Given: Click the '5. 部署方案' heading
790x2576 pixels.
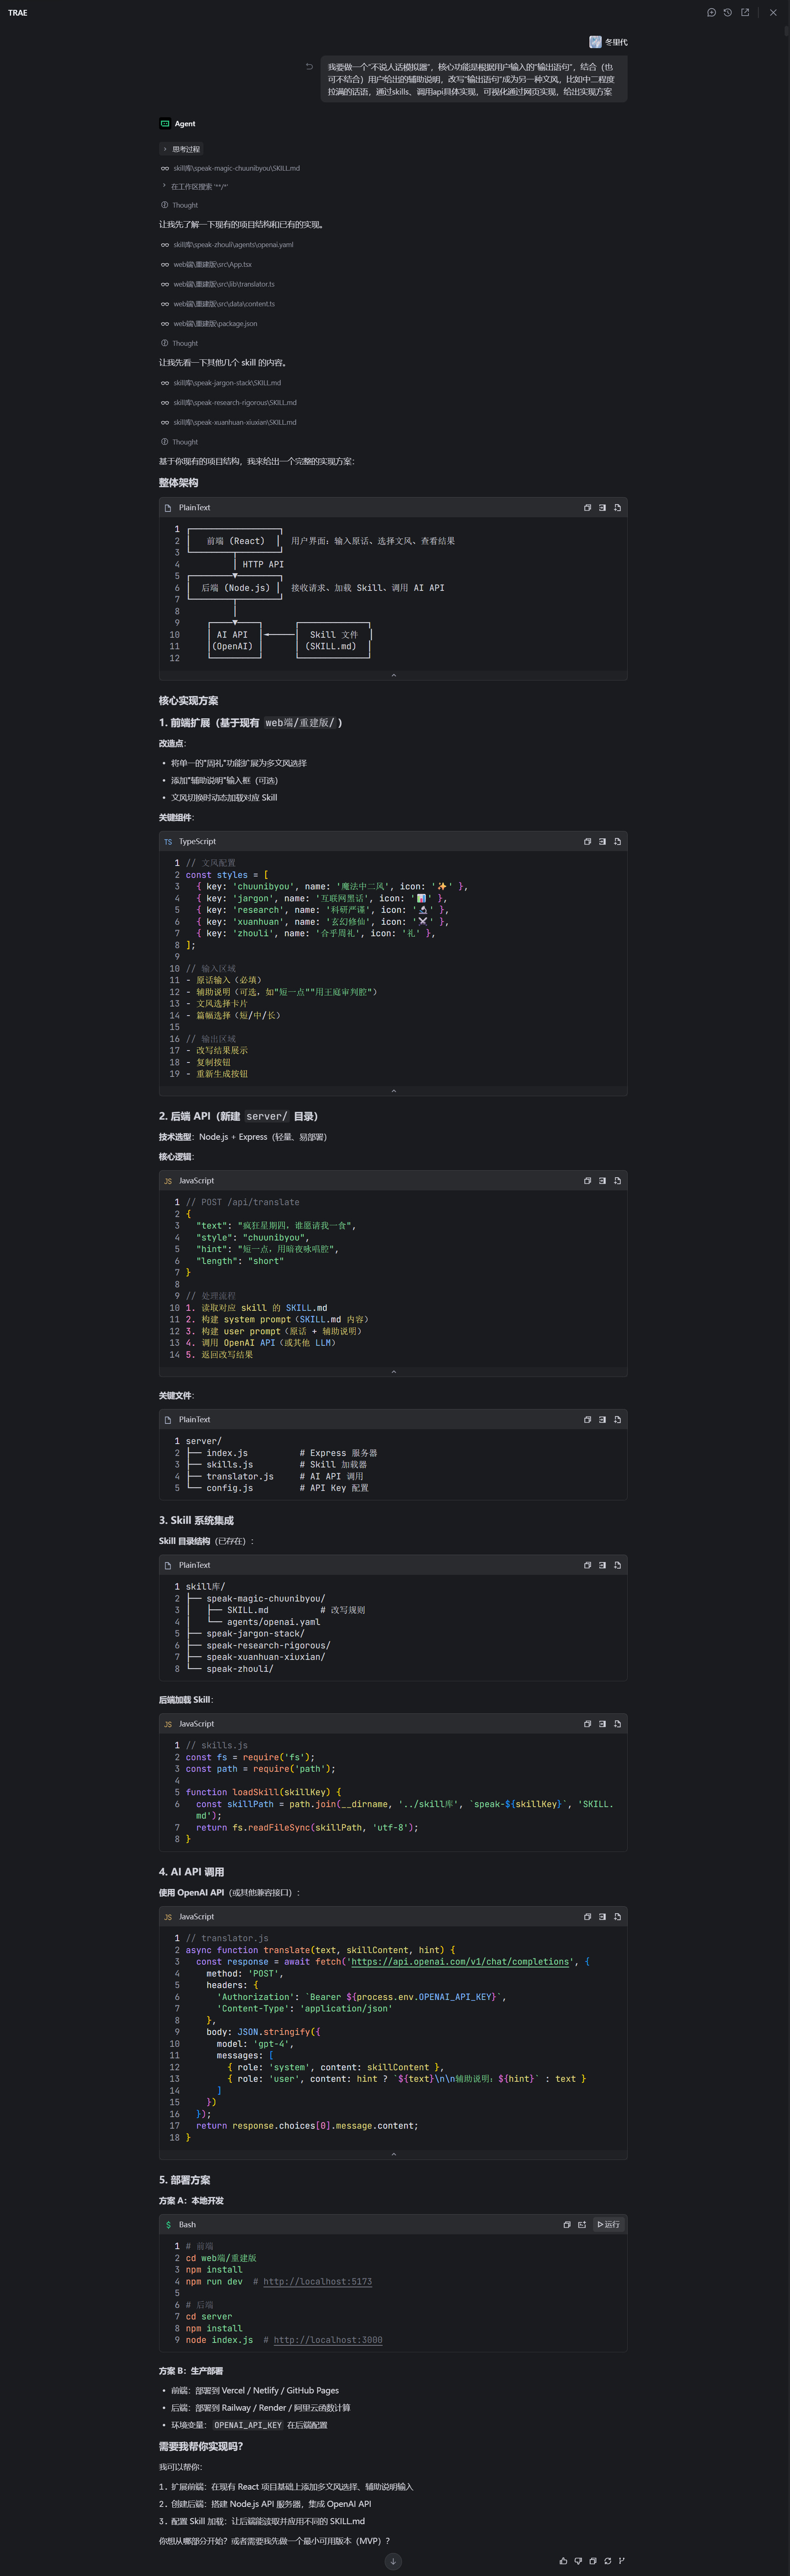Looking at the screenshot, I should click(x=184, y=2180).
